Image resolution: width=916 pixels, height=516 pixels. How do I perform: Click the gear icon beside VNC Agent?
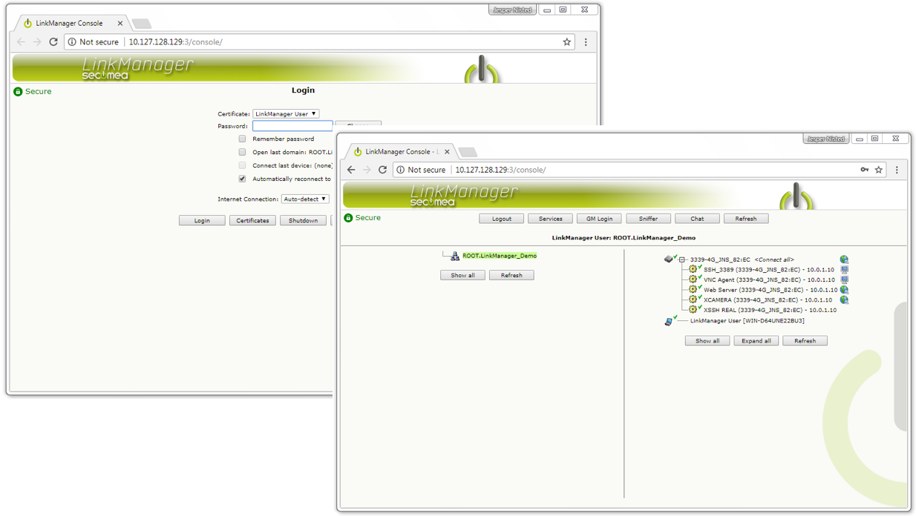(x=693, y=279)
